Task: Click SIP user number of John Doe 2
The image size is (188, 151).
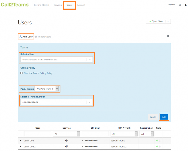Action: pos(90,146)
